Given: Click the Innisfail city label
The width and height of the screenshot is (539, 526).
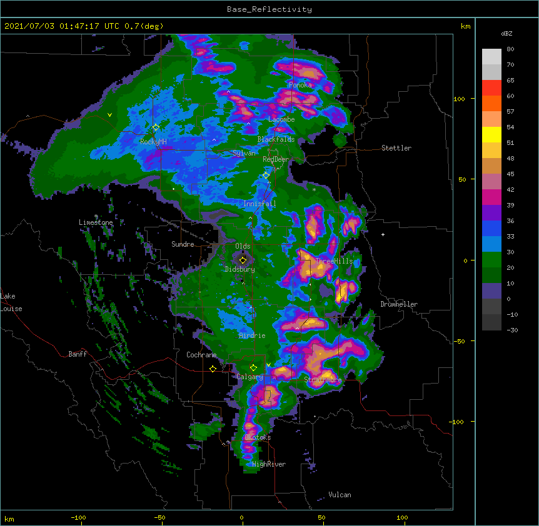Looking at the screenshot, I should tap(259, 204).
